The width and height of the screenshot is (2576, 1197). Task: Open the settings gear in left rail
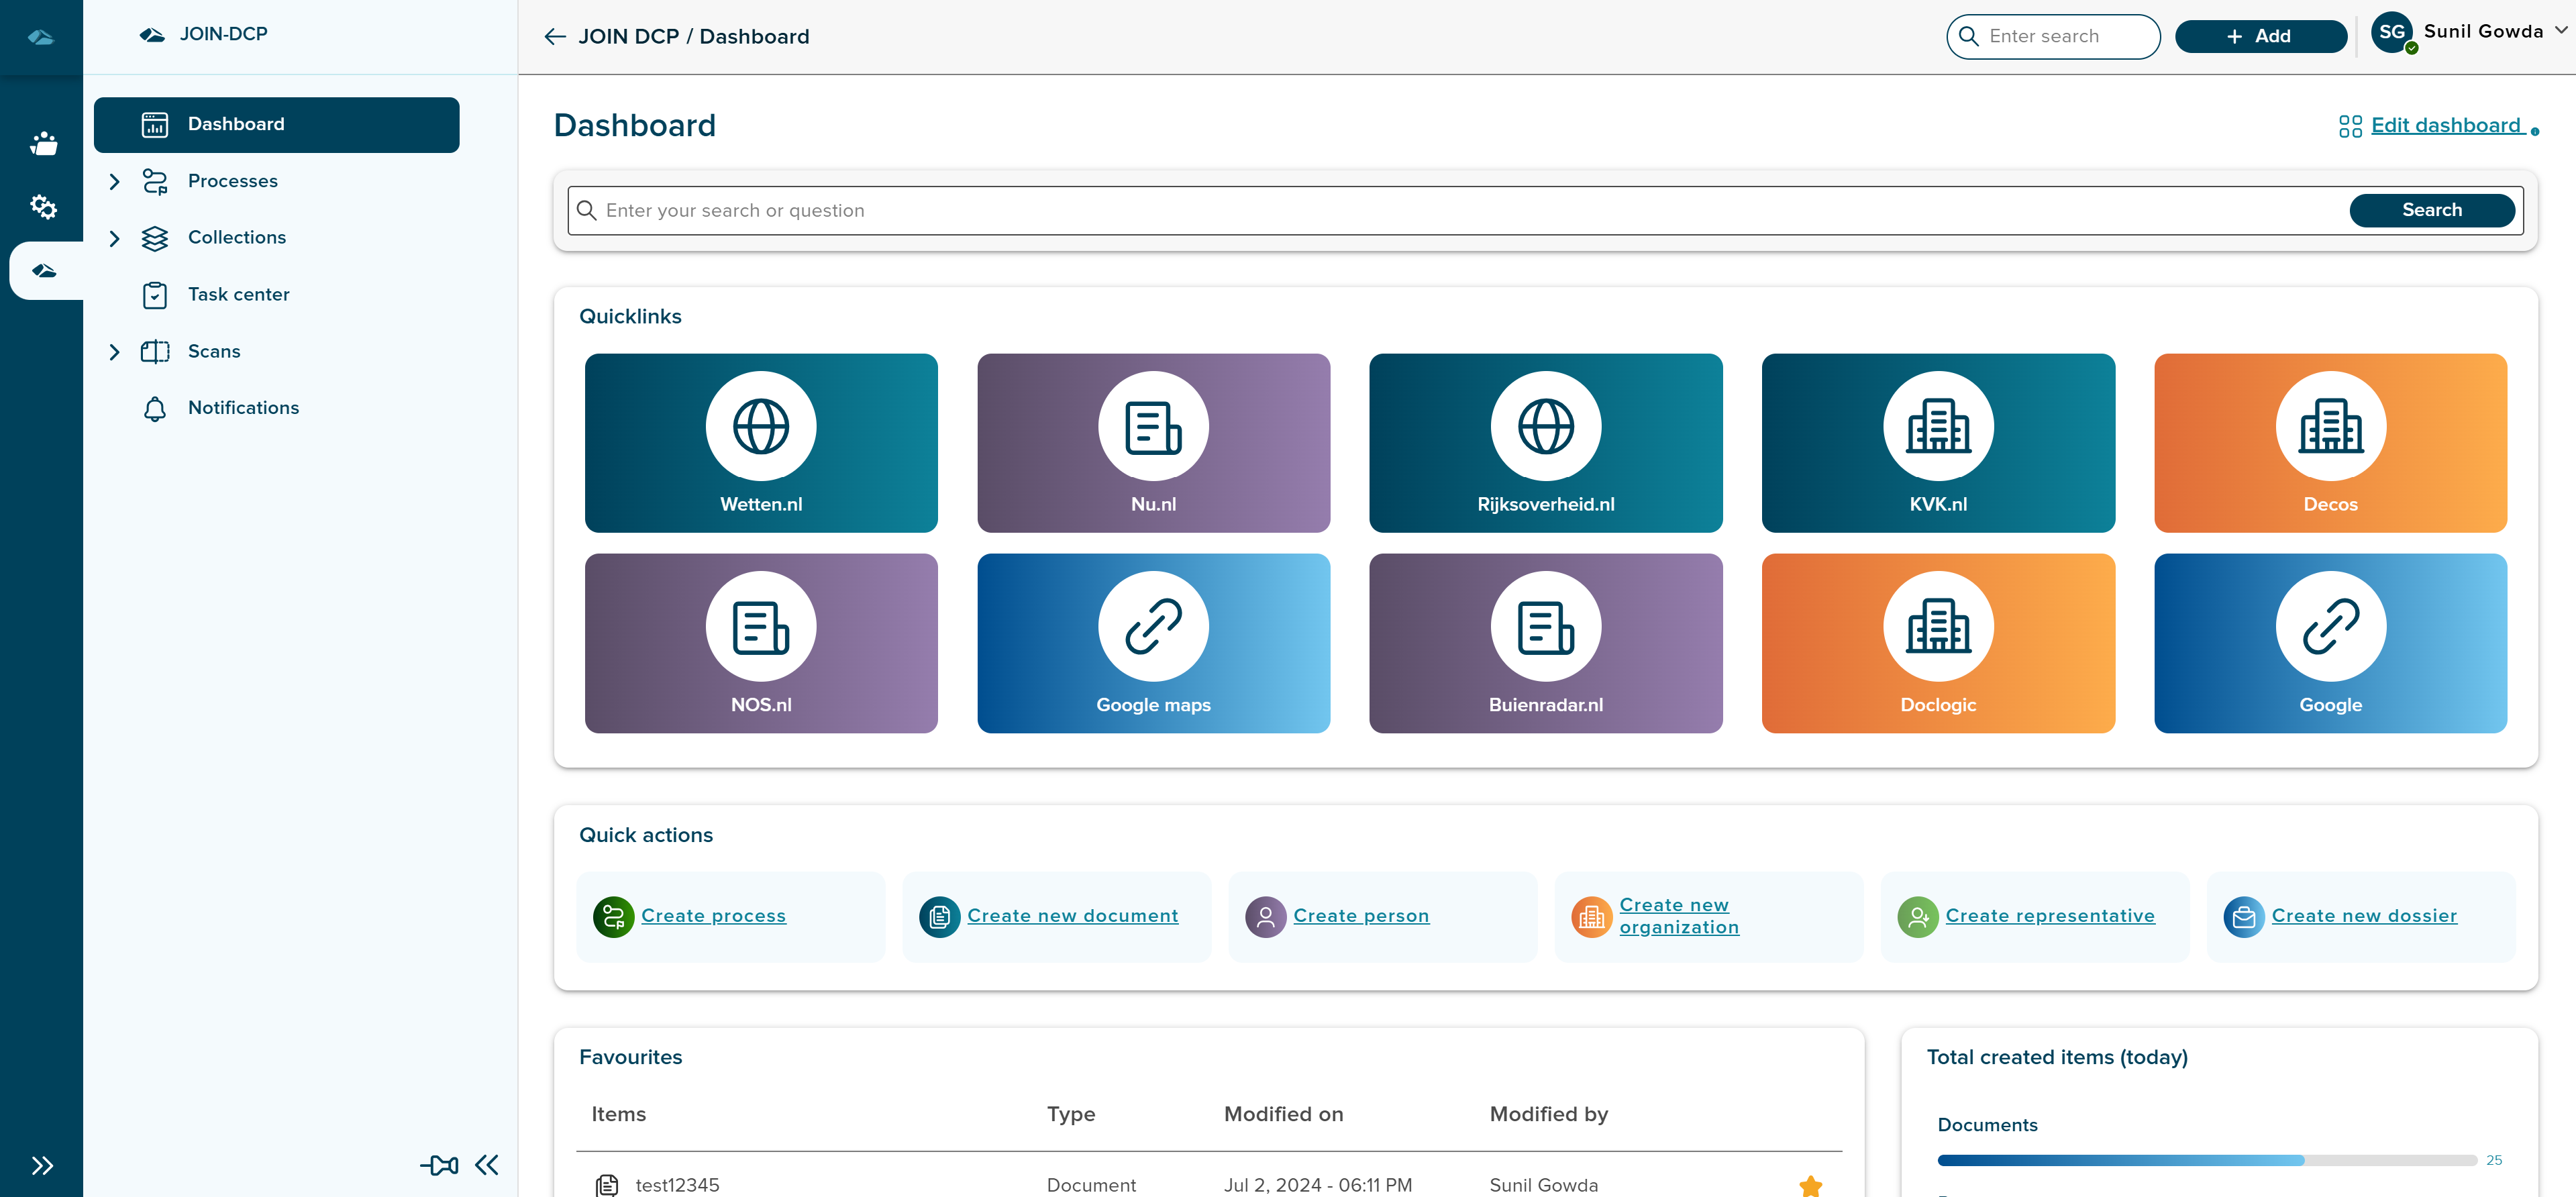43,207
